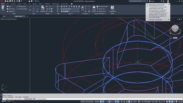The width and height of the screenshot is (183, 103).
Task: Click the Open file folder icon
Action: click(8, 1)
